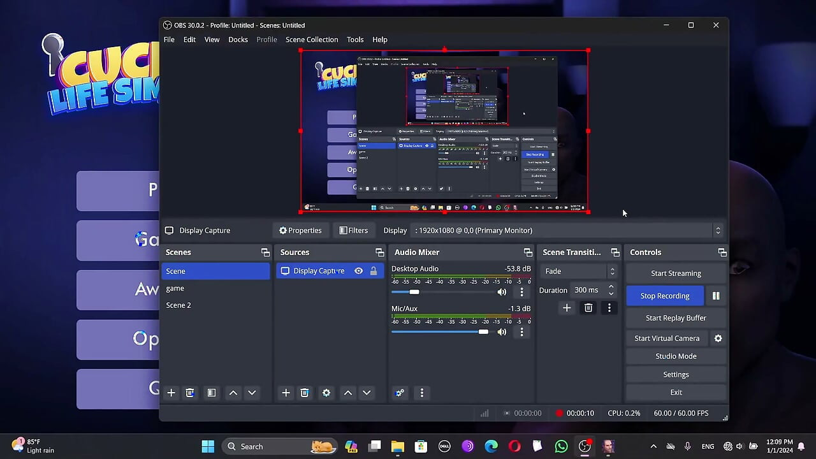816x459 pixels.
Task: Pop out the Scenes dock
Action: click(x=265, y=252)
